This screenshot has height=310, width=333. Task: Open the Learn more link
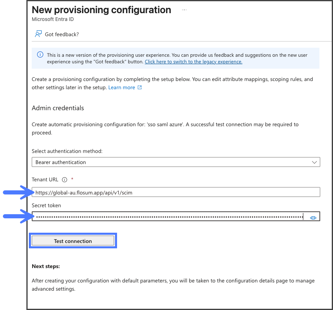click(x=122, y=88)
